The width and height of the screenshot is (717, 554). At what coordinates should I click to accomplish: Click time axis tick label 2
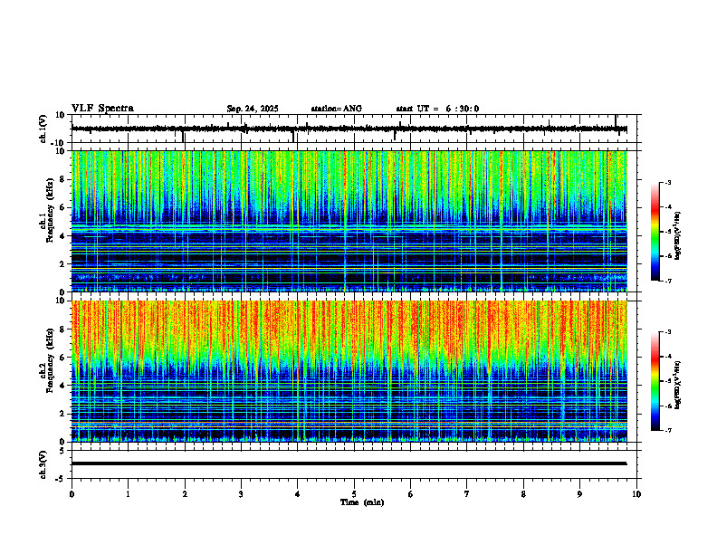pos(185,494)
